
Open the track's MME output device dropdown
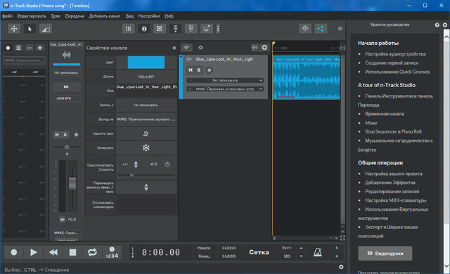point(225,89)
